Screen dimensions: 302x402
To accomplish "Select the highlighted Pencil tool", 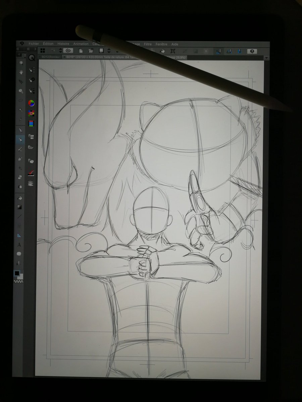I will (x=21, y=139).
